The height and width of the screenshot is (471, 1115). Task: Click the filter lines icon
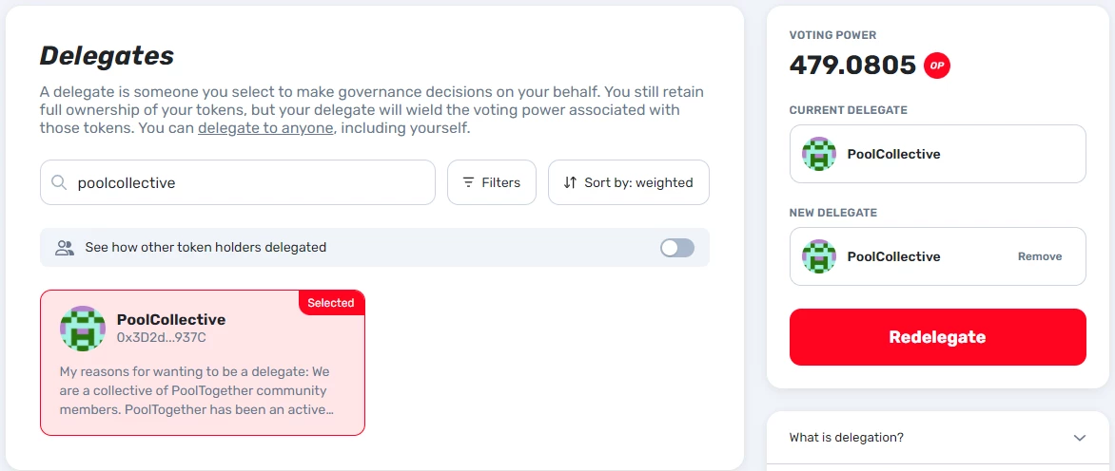pyautogui.click(x=469, y=183)
